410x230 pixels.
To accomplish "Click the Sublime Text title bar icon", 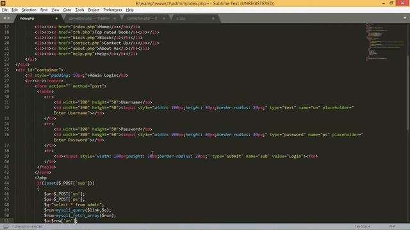I will pyautogui.click(x=3, y=3).
